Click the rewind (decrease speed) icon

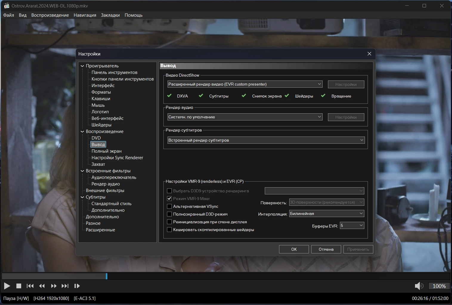[x=42, y=286]
